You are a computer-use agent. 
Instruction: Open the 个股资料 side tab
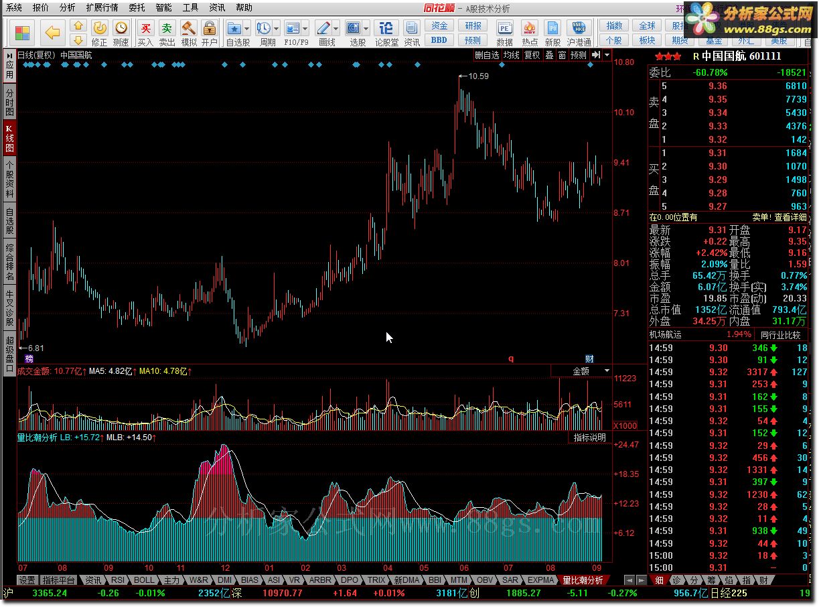click(x=9, y=179)
